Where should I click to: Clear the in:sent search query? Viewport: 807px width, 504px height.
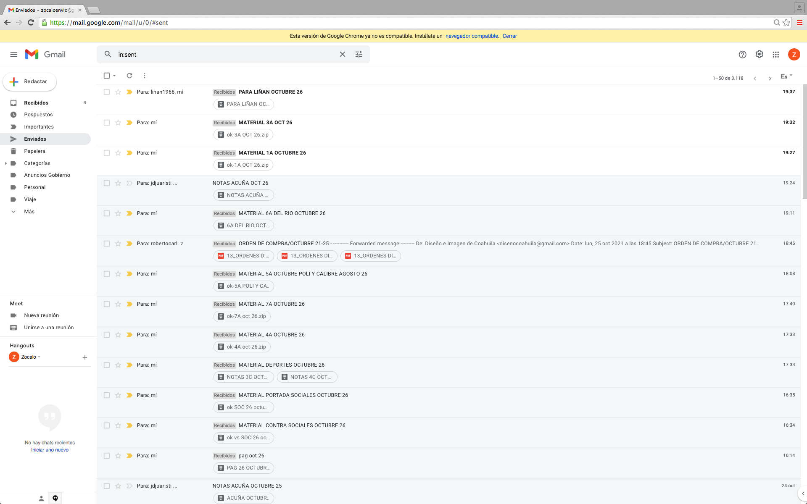tap(343, 54)
